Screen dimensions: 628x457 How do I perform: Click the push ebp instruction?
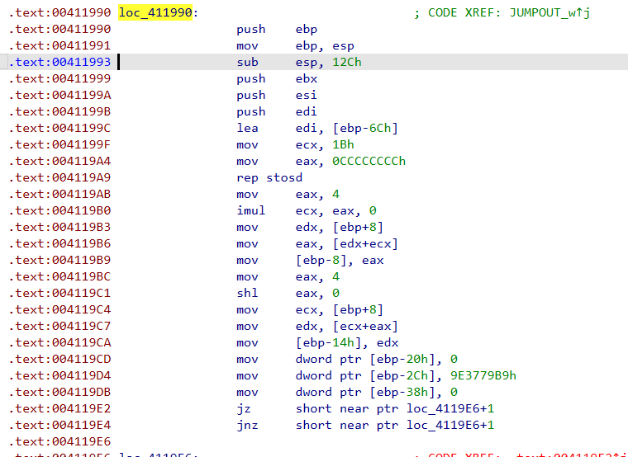tap(277, 29)
